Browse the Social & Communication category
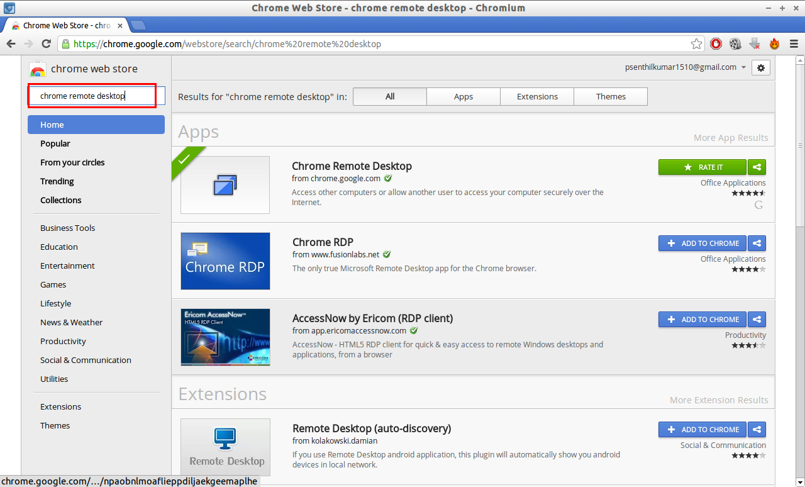This screenshot has width=805, height=487. (86, 360)
